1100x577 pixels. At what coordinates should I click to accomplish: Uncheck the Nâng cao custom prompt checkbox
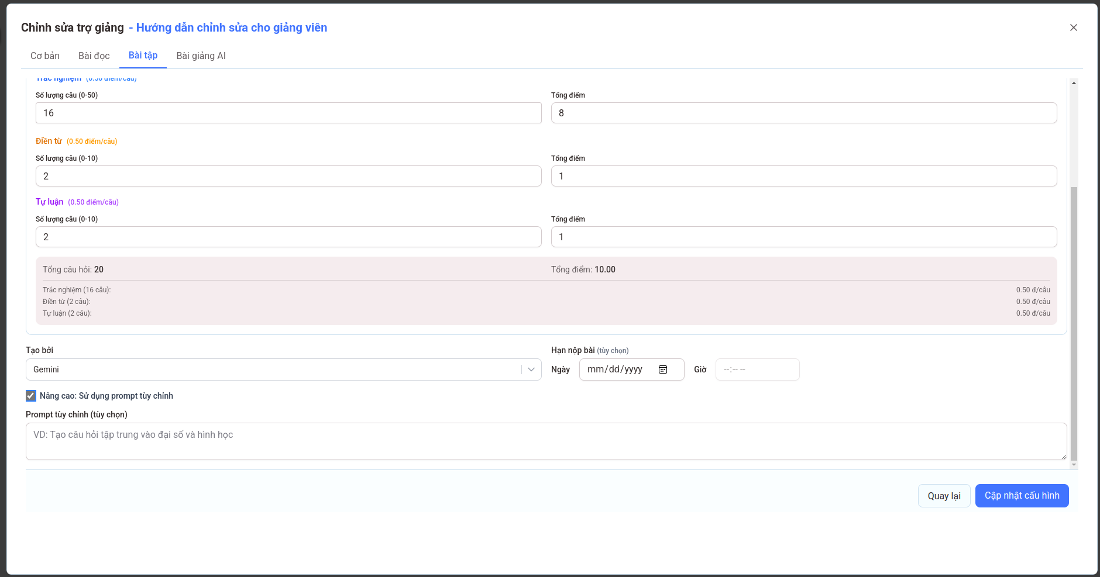[31, 396]
